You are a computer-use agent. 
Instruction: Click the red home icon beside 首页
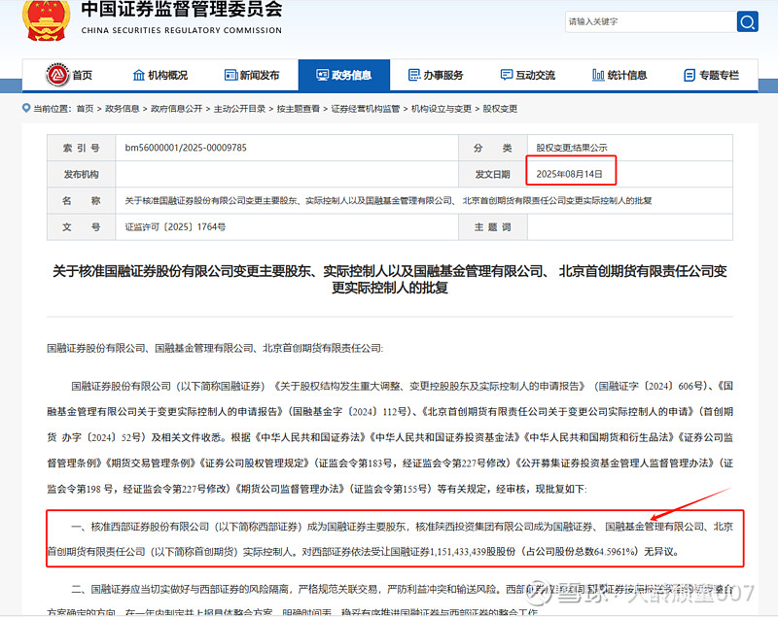pyautogui.click(x=57, y=75)
